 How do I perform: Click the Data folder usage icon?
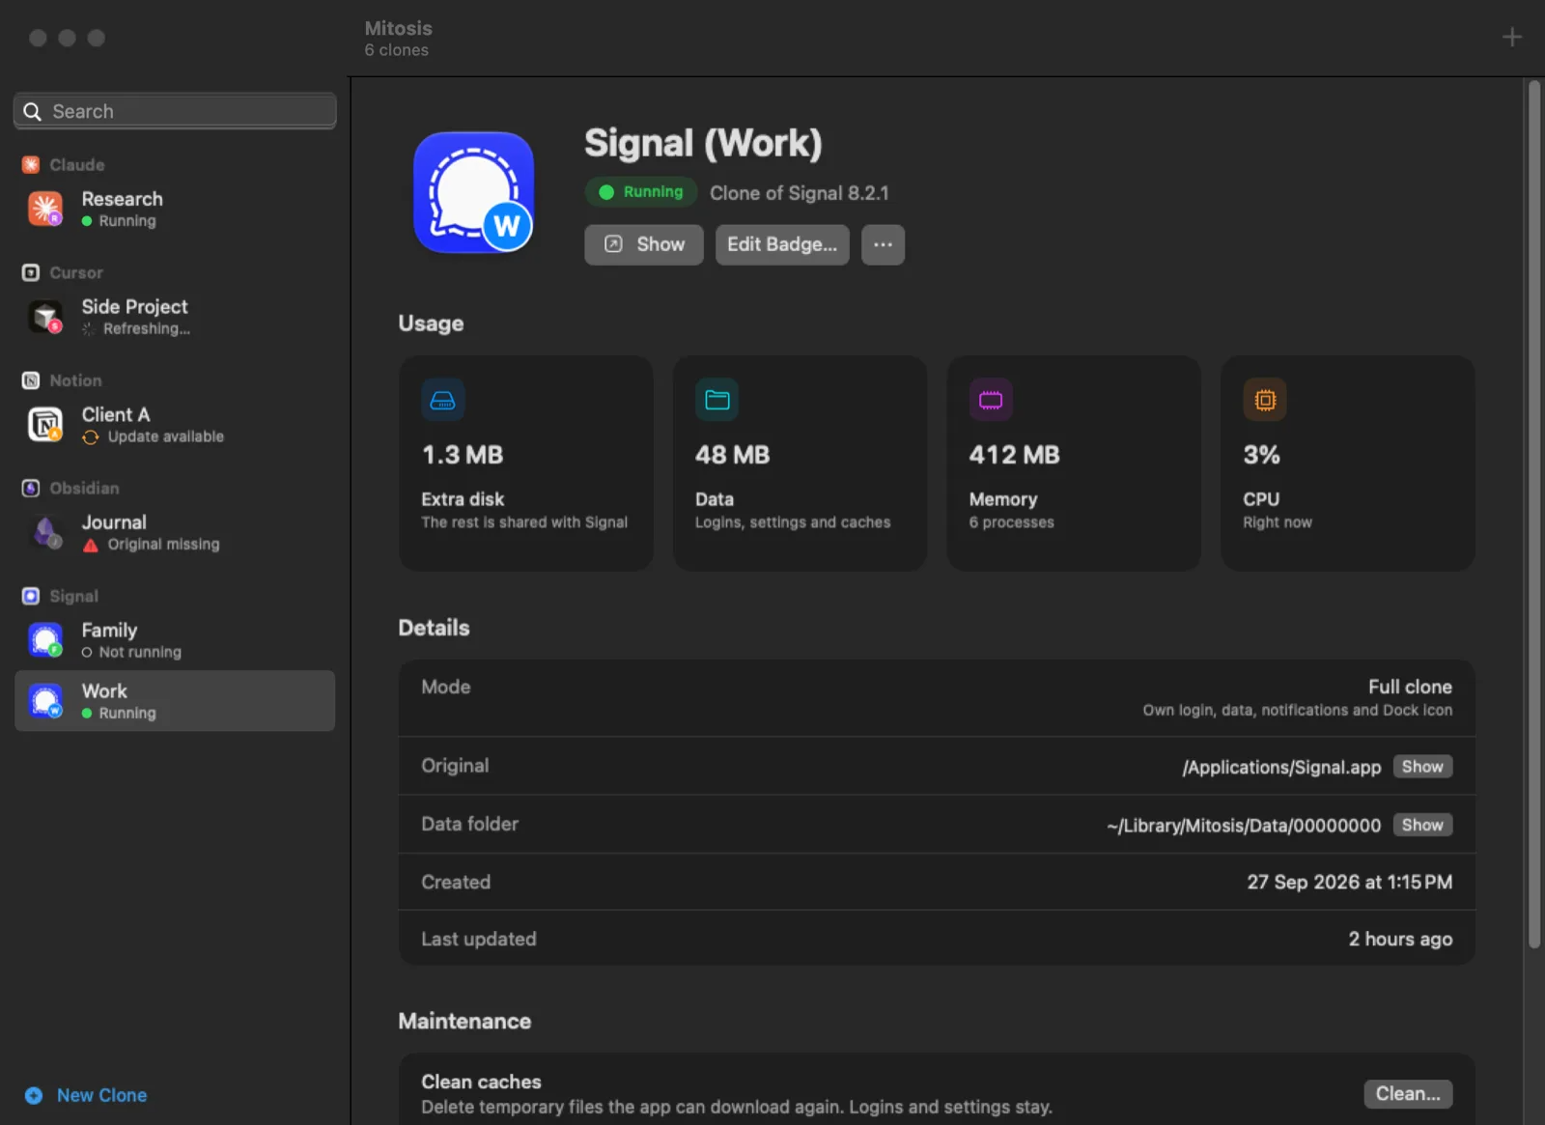(x=716, y=400)
